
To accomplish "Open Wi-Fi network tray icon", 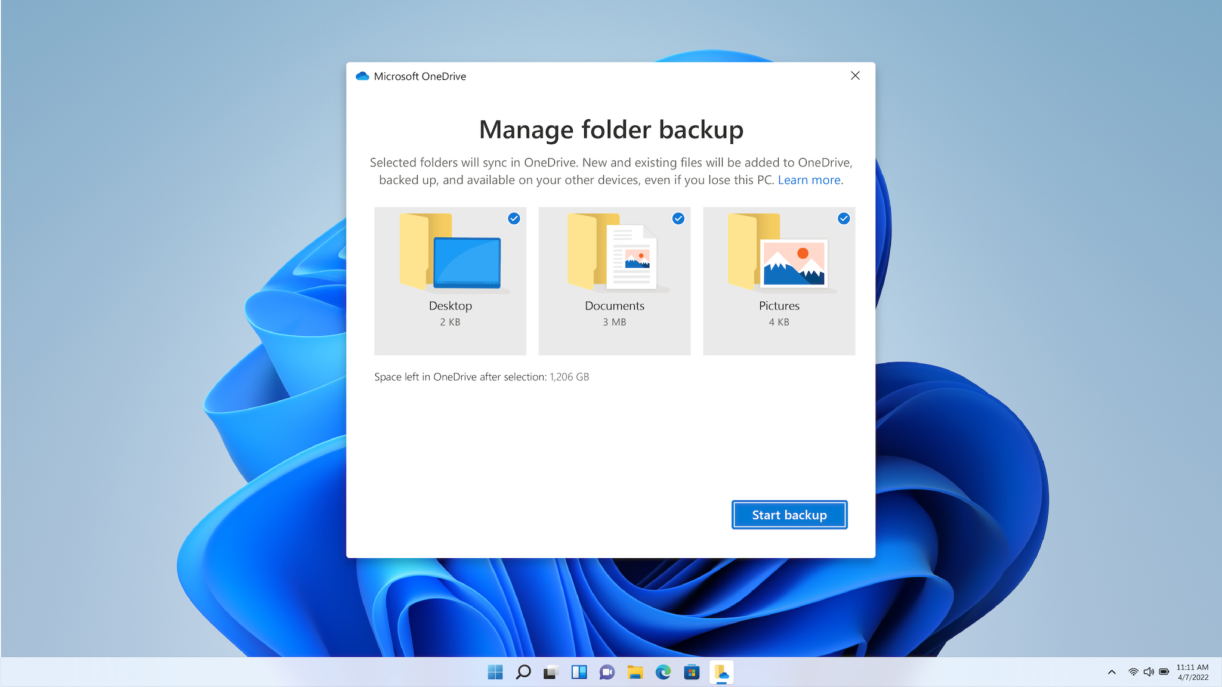I will coord(1133,672).
